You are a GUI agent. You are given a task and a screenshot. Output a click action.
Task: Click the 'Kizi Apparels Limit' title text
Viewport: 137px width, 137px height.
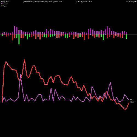pyautogui.click(x=84, y=2)
